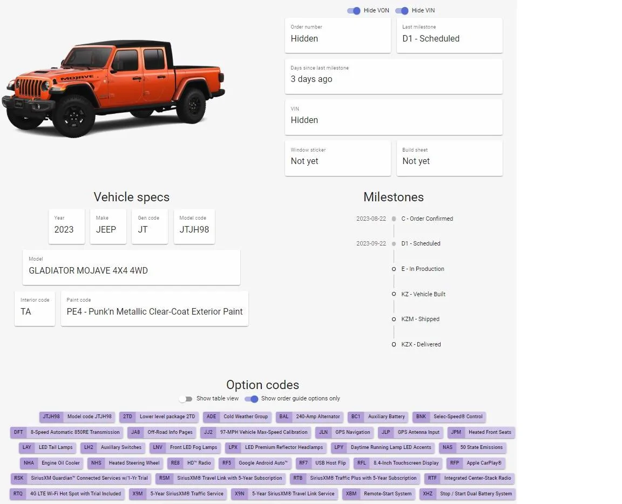Click the NHS Heated Steering Wheel chip
The image size is (622, 504).
pos(125,463)
